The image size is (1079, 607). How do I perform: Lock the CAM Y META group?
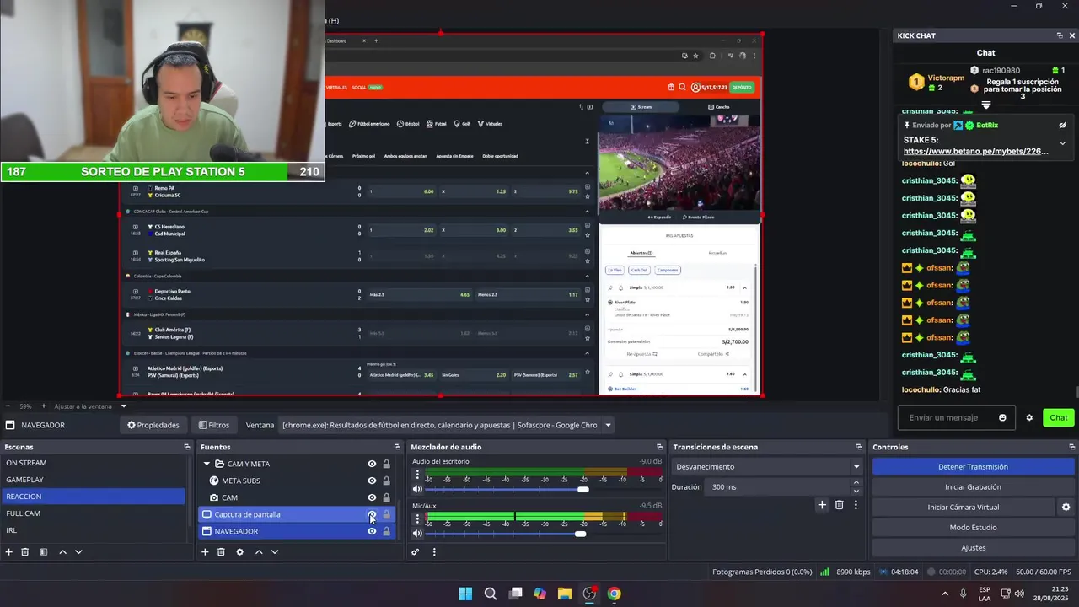coord(387,464)
